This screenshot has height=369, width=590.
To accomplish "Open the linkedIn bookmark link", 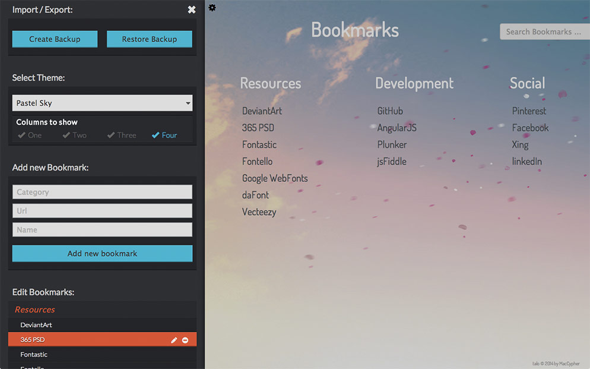I will (527, 162).
